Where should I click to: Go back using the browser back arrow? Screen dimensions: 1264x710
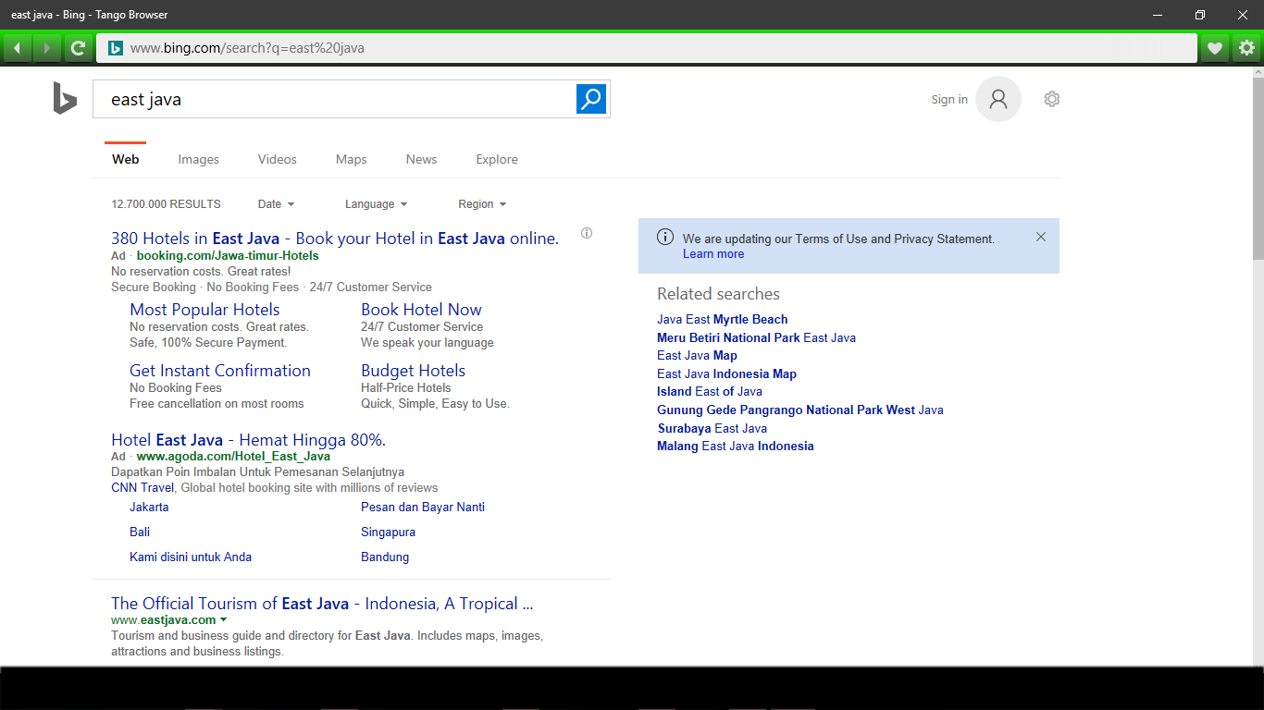point(18,48)
